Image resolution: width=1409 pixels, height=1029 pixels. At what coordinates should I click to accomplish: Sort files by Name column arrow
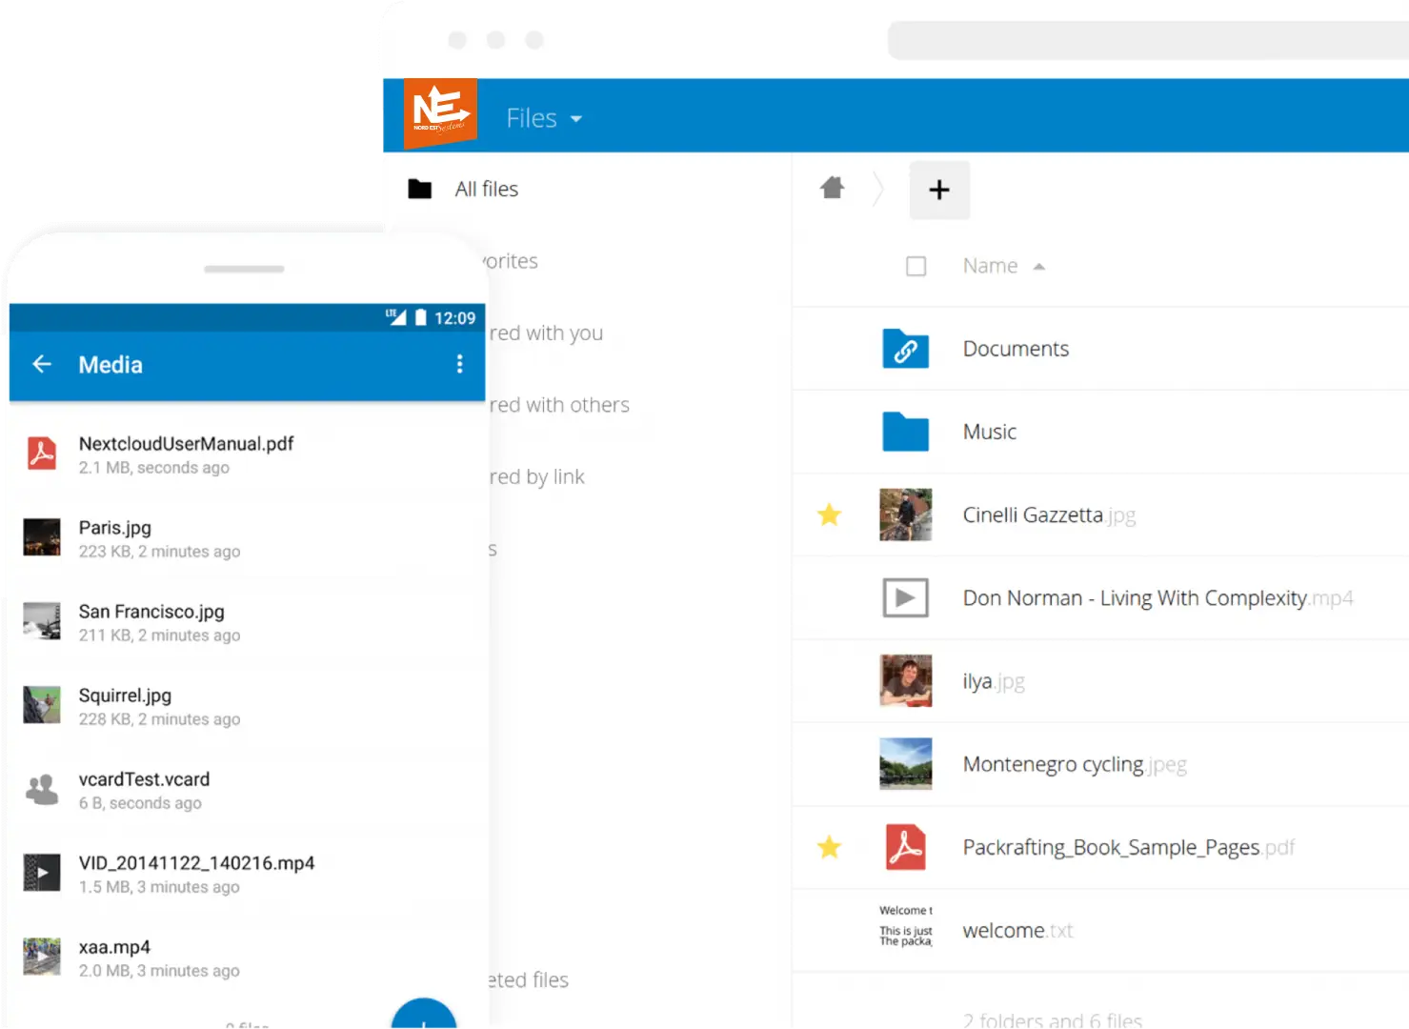coord(1038,267)
